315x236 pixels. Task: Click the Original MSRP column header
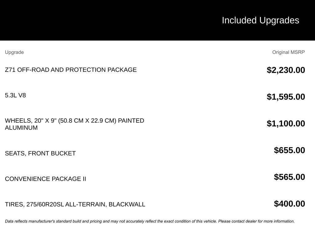coord(288,52)
